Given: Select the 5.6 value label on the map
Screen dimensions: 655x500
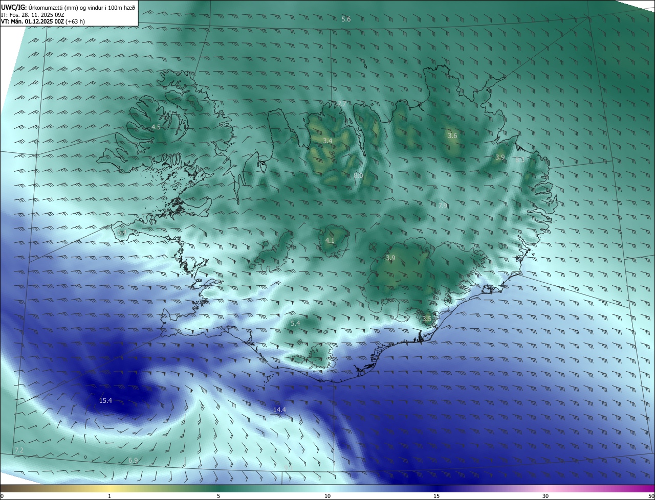Looking at the screenshot, I should [x=346, y=19].
